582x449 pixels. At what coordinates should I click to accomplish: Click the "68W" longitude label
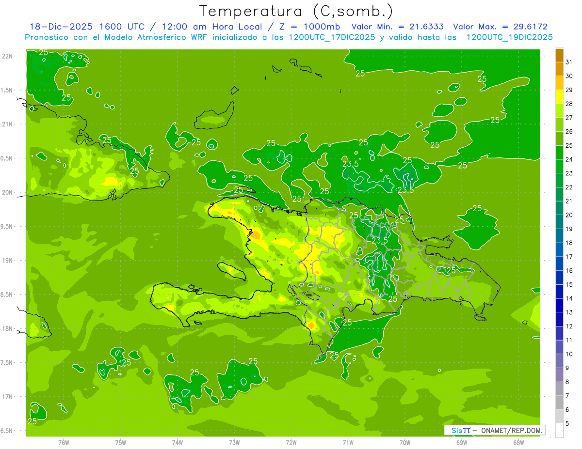pos(518,442)
